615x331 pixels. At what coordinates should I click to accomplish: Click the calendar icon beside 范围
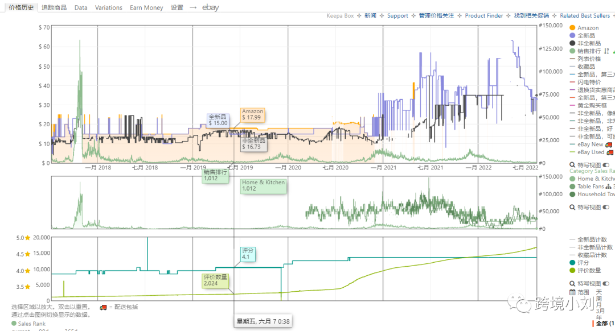tap(572, 292)
